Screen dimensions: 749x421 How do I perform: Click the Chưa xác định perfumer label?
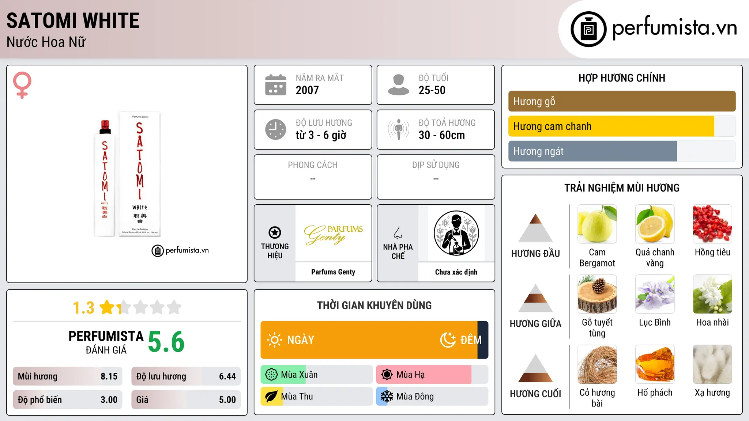click(456, 272)
